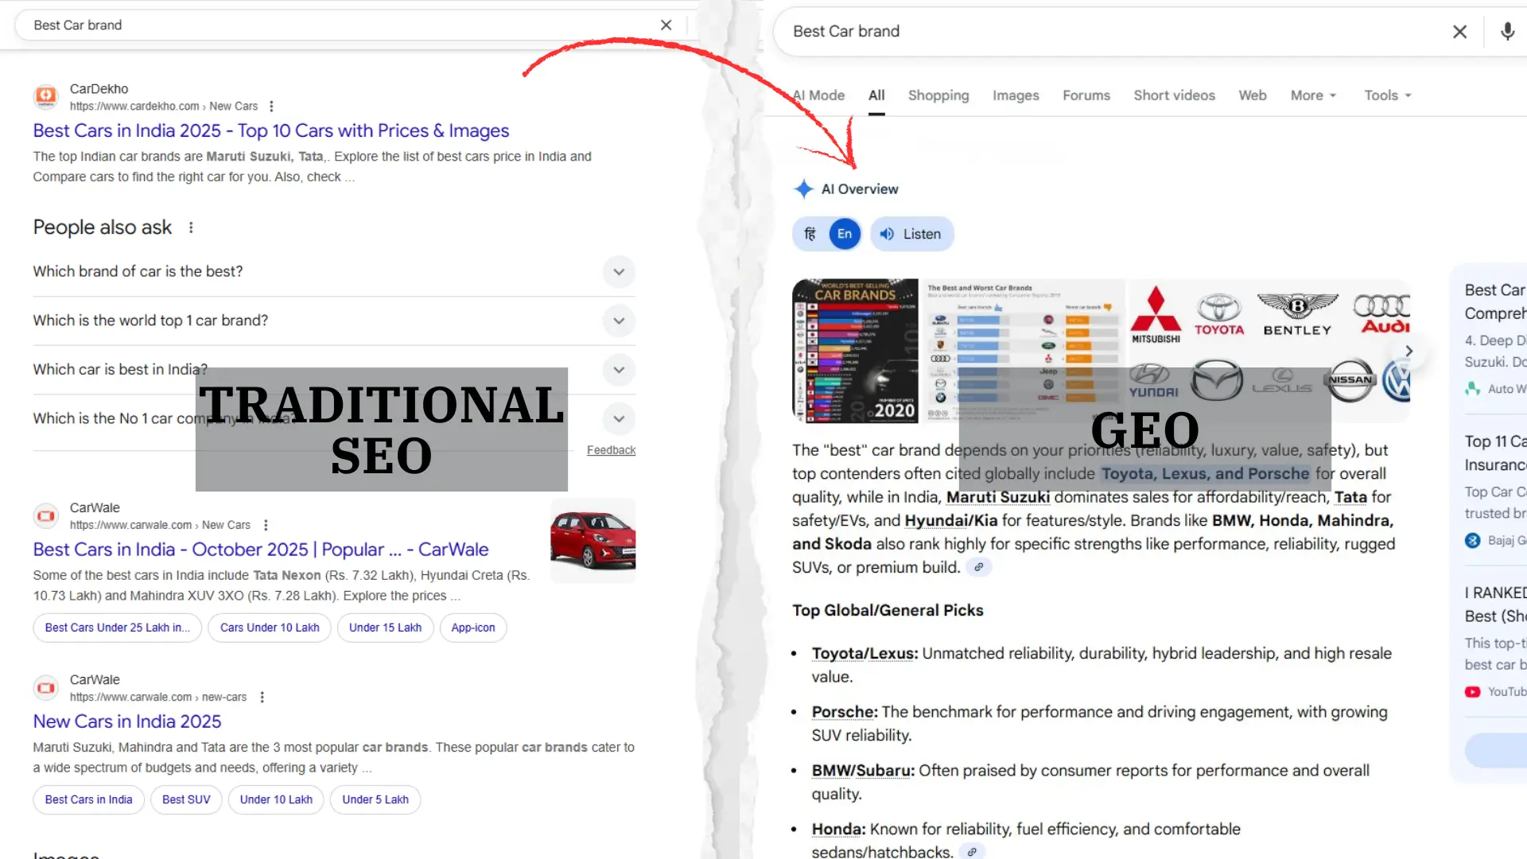Switch AI Overview language to Hindi
The width and height of the screenshot is (1527, 859).
tap(810, 234)
